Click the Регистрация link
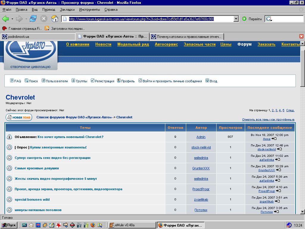The width and height of the screenshot is (305, 229). (x=102, y=81)
